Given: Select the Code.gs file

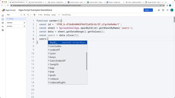Looking at the screenshot, I should 16,19.
